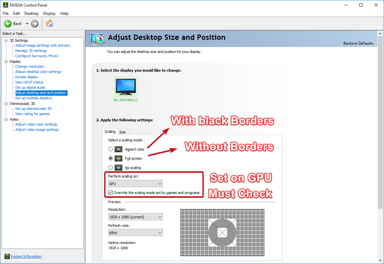384x264 pixels.
Task: Select the Aspect ratio radio button
Action: (111, 149)
